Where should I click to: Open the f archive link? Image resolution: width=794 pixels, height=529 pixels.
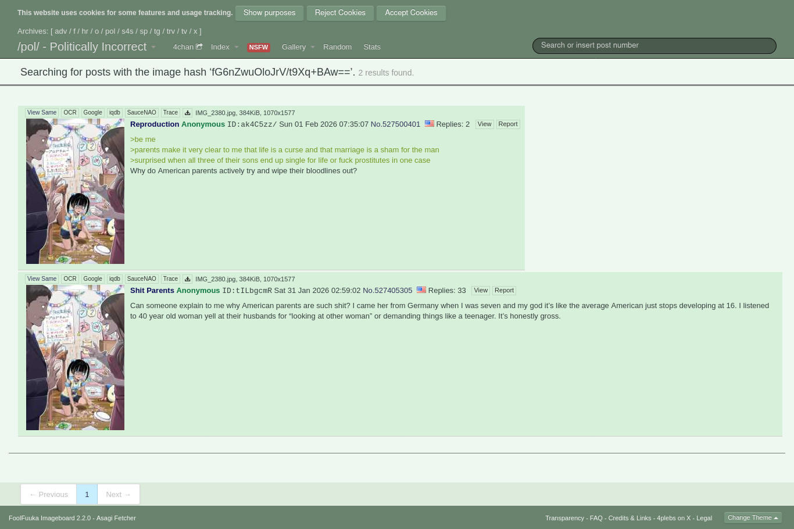click(74, 31)
